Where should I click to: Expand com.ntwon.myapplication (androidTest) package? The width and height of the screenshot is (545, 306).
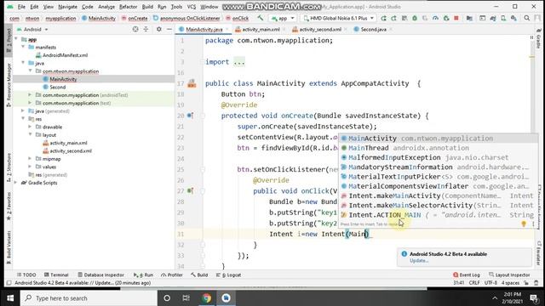31,94
